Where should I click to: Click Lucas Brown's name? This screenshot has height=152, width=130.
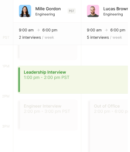point(116,9)
